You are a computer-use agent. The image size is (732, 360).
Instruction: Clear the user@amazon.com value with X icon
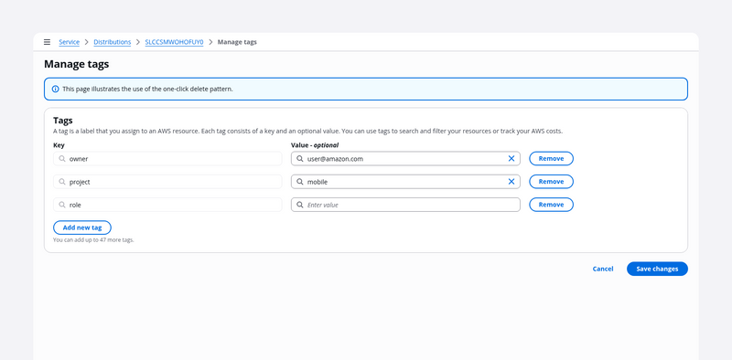coord(511,159)
